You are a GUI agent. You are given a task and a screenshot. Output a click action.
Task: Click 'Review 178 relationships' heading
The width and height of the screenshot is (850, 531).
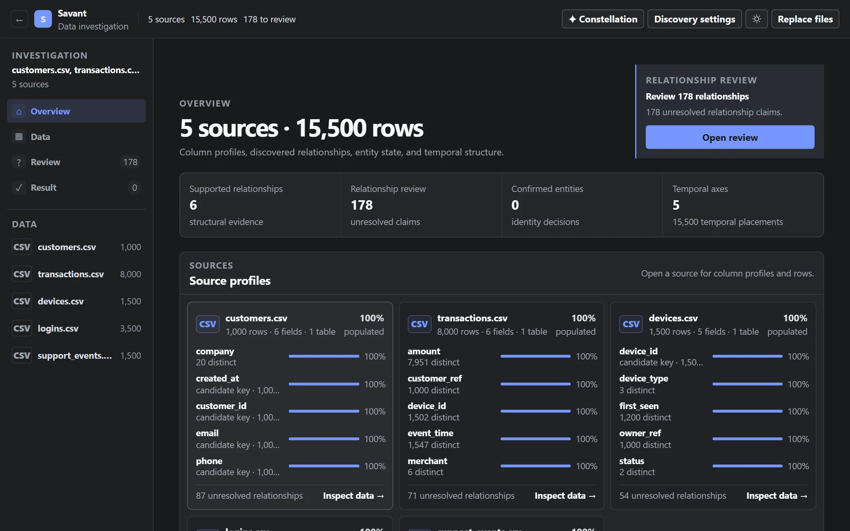point(697,96)
